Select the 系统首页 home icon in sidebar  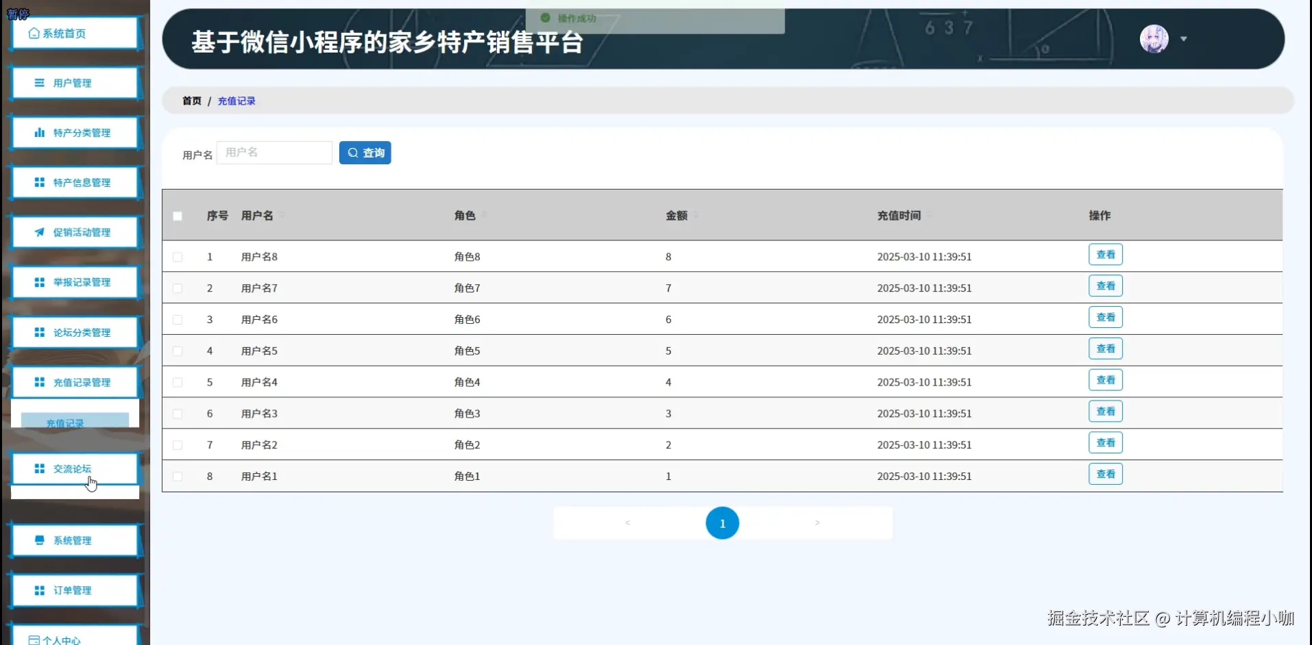tap(35, 34)
